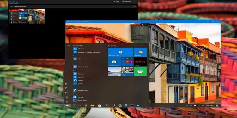Open Edge browser on remote taskbar

tap(120, 105)
